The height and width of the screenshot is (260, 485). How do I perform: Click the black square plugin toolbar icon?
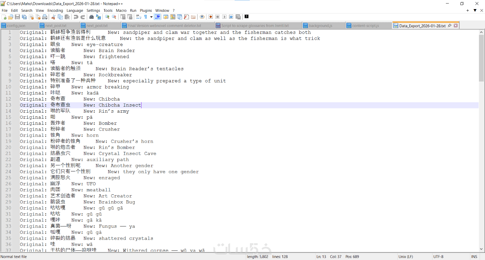247,17
